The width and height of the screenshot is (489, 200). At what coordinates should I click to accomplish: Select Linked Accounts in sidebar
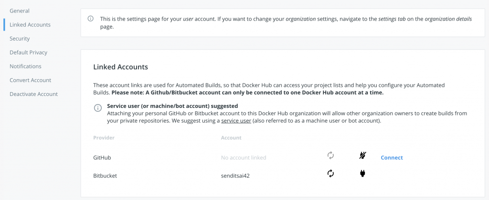(30, 24)
